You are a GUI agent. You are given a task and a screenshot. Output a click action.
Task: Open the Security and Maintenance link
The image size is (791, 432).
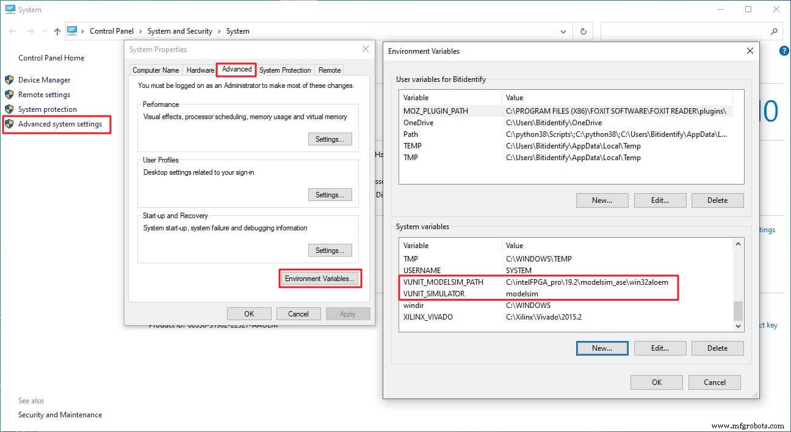pyautogui.click(x=60, y=414)
